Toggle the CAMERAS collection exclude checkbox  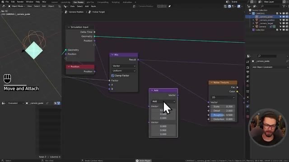tap(277, 13)
